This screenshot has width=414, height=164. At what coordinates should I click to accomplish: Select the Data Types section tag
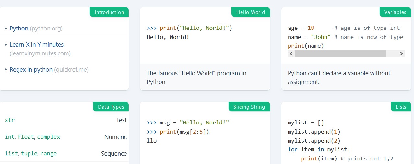pyautogui.click(x=111, y=107)
